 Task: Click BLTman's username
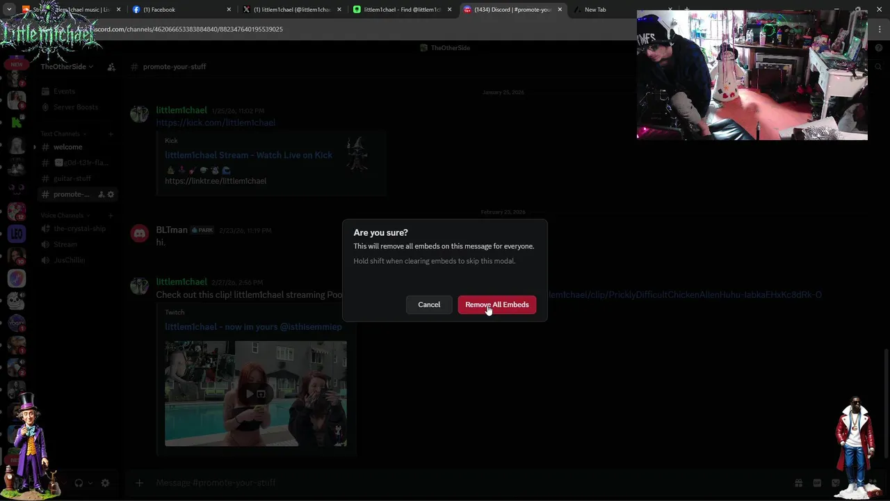tap(172, 230)
